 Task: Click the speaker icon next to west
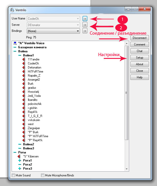[24, 124]
